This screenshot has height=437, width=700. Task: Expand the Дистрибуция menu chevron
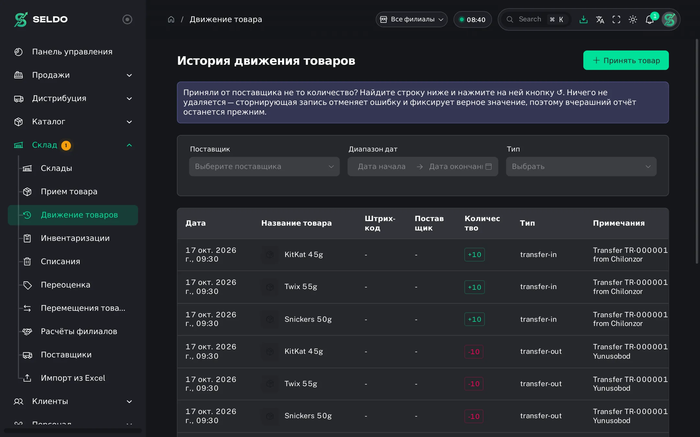pos(129,98)
